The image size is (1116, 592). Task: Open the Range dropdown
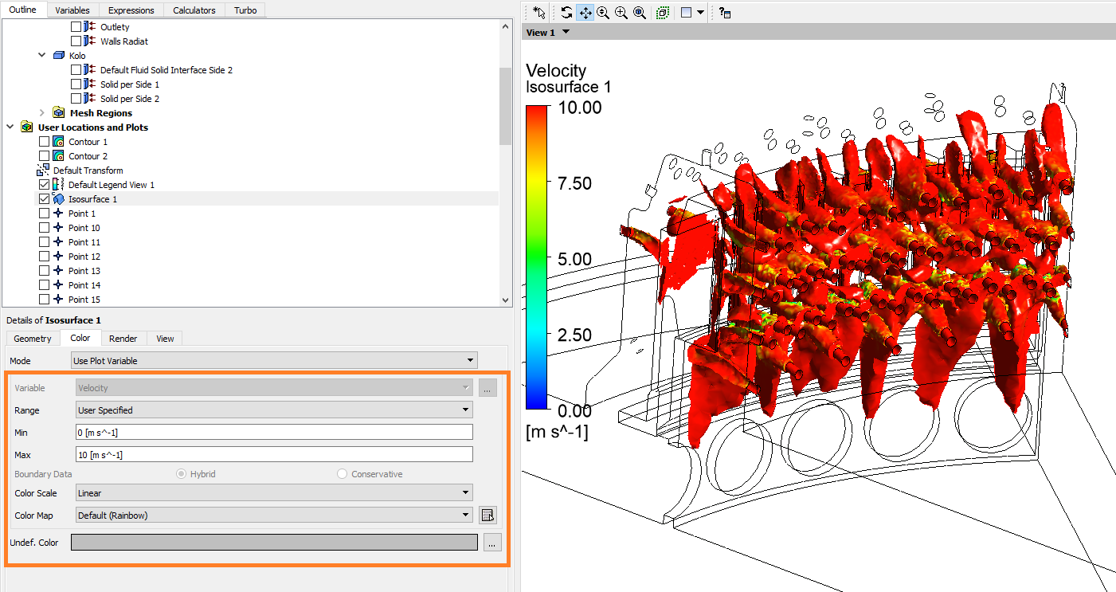(274, 410)
